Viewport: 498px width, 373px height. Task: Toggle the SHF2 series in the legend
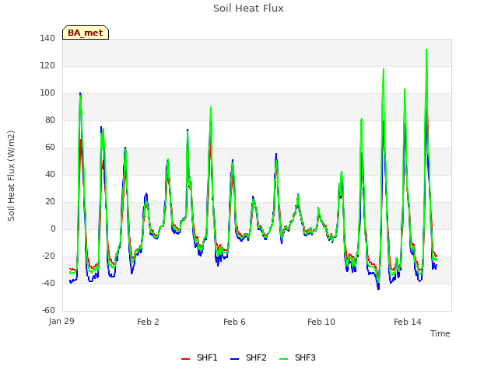248,357
